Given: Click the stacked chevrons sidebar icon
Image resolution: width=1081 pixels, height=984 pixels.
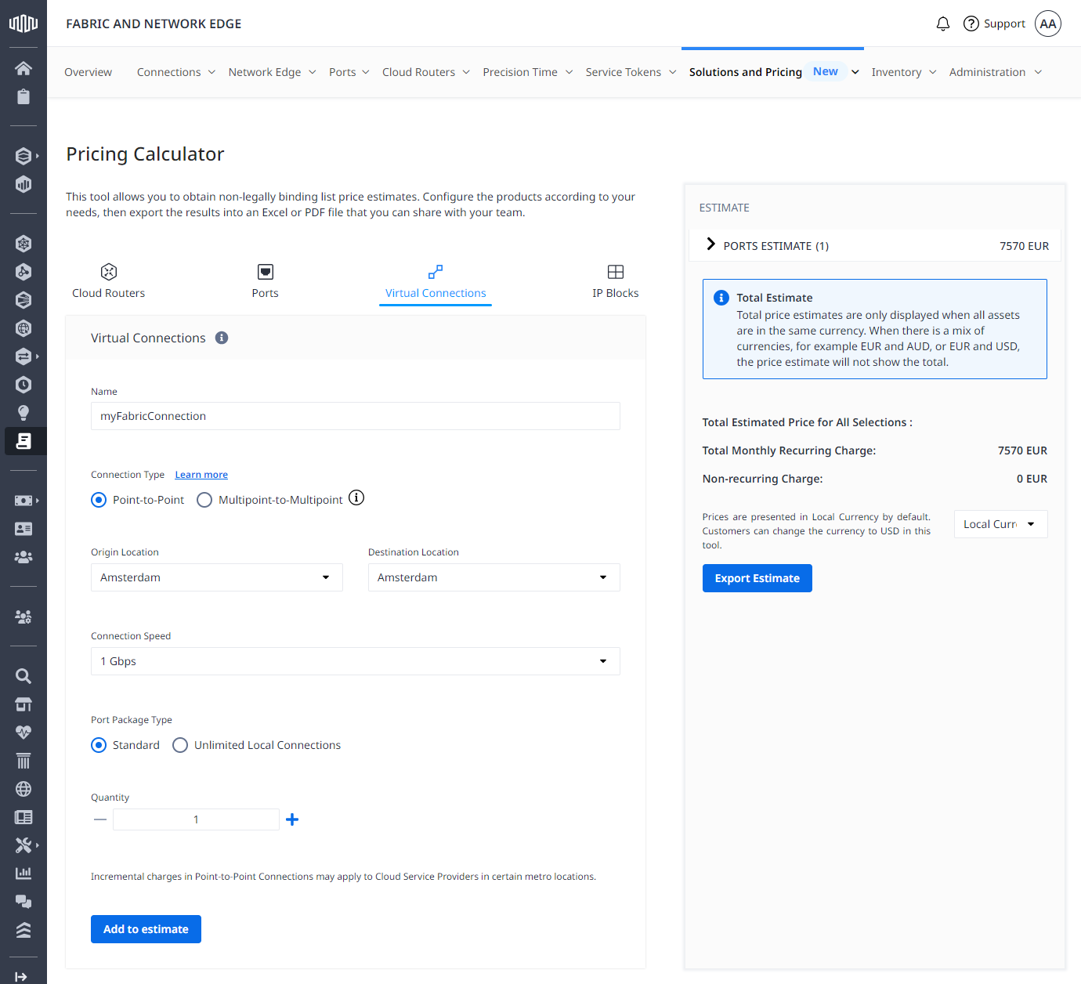Looking at the screenshot, I should (x=23, y=930).
